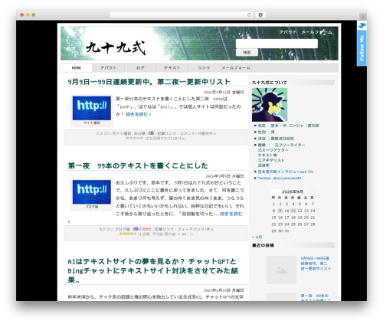Click the vertical Follow Me tab

[x=362, y=48]
